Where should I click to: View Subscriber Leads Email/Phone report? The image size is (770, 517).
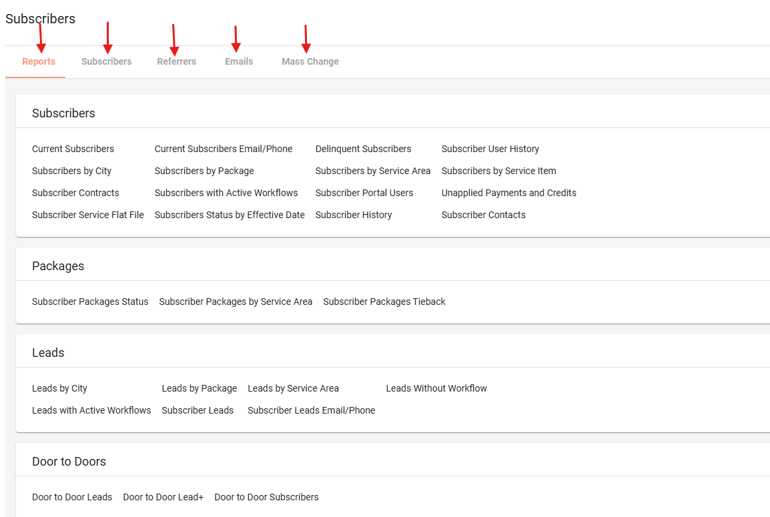click(x=311, y=410)
